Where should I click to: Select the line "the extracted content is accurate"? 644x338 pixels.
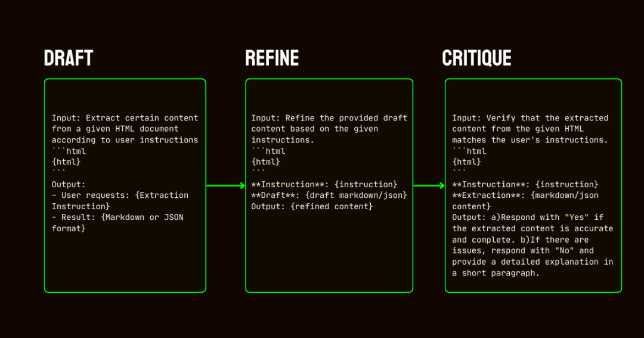coord(532,229)
